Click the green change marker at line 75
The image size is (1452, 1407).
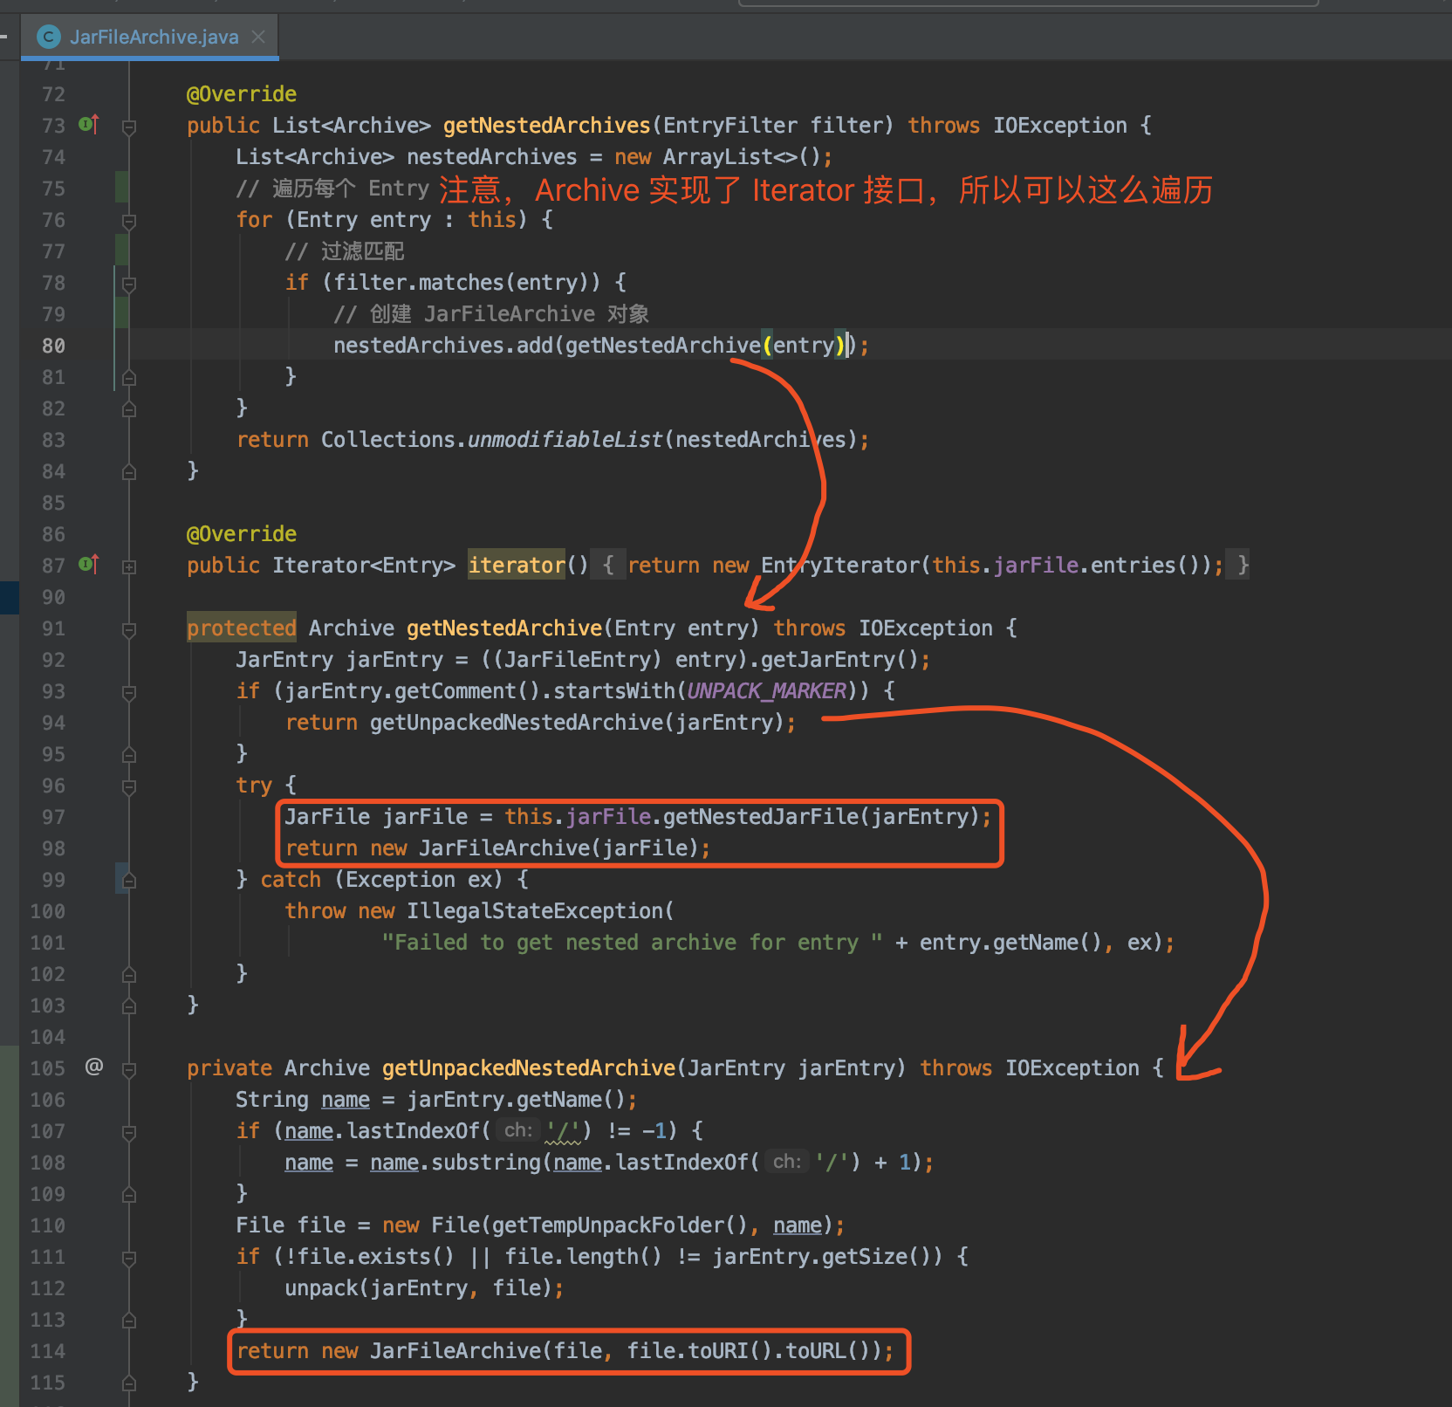click(122, 189)
